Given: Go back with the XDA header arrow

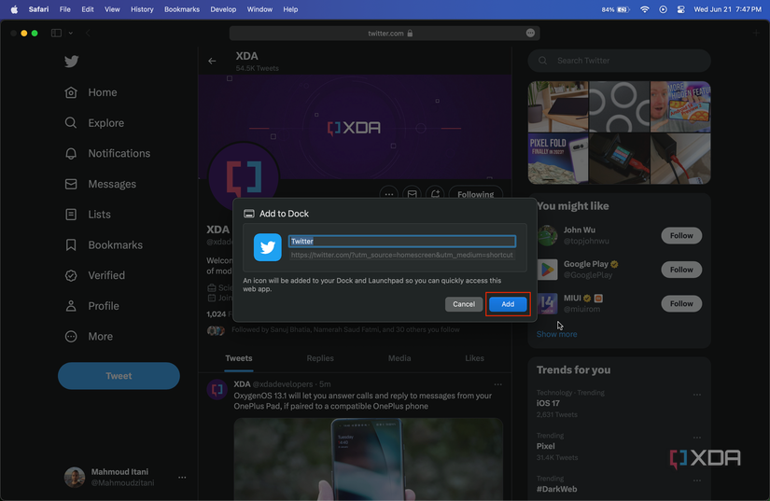Looking at the screenshot, I should [212, 61].
